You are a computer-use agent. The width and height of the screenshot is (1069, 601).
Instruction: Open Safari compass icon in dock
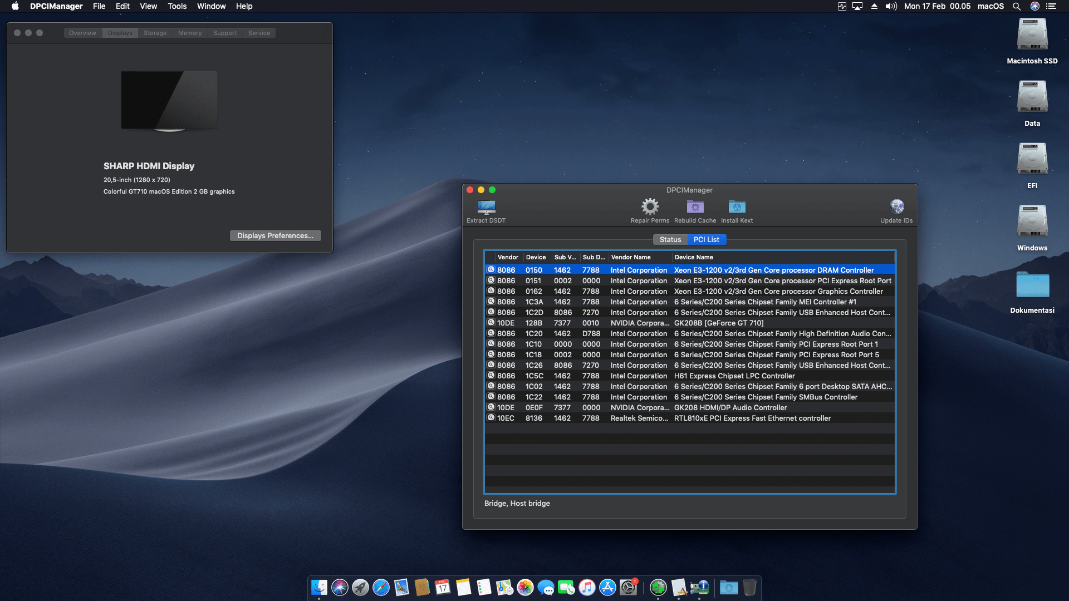(x=381, y=587)
